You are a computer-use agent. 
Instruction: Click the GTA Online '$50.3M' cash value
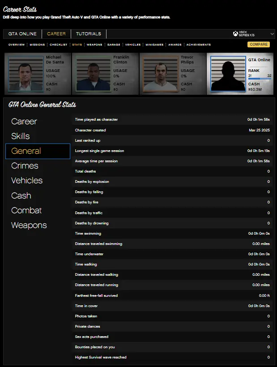255,89
